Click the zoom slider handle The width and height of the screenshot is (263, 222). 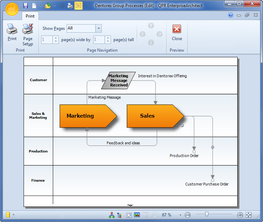click(207, 214)
